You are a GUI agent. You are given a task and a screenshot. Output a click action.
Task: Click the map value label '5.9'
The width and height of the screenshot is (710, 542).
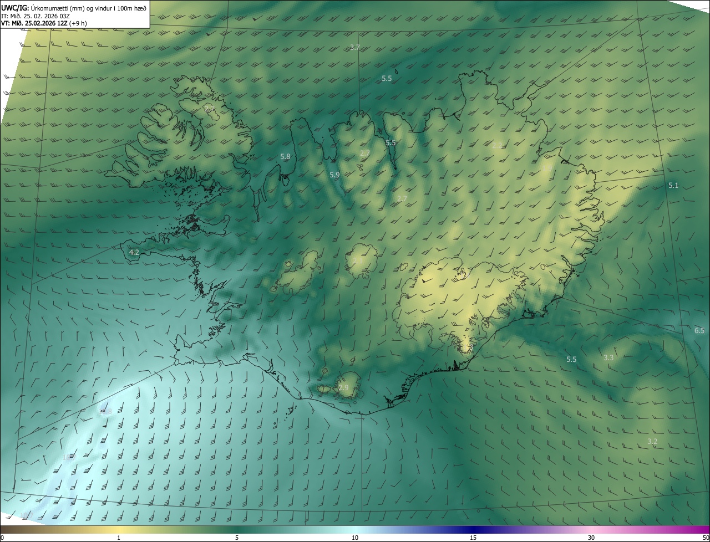[334, 175]
